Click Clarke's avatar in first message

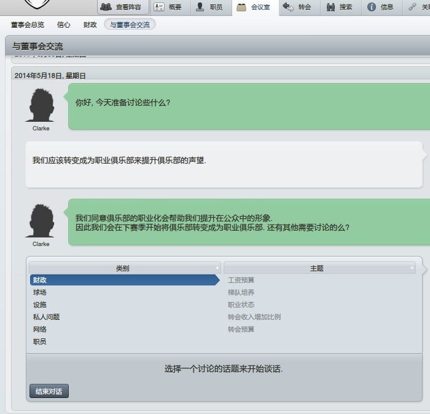41,105
